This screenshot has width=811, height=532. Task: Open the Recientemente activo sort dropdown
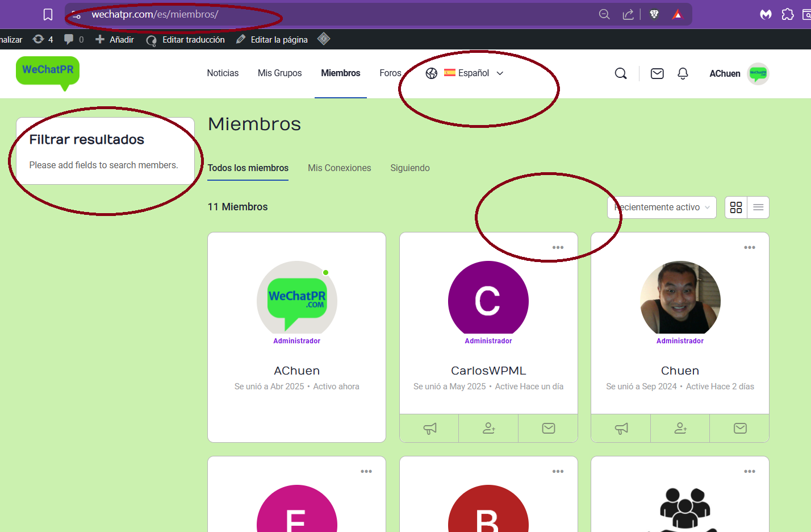tap(662, 207)
